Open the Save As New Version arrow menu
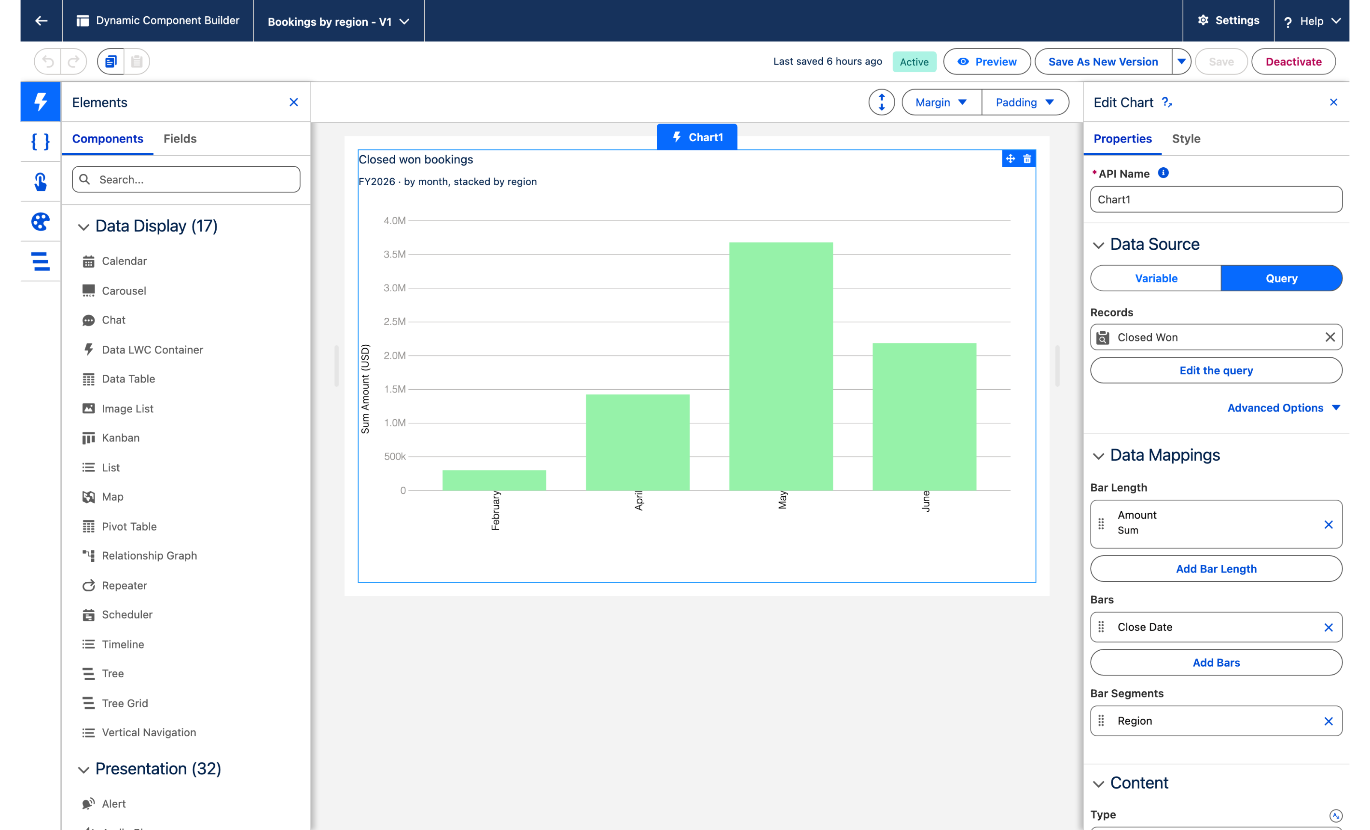This screenshot has height=830, width=1370. pyautogui.click(x=1181, y=61)
